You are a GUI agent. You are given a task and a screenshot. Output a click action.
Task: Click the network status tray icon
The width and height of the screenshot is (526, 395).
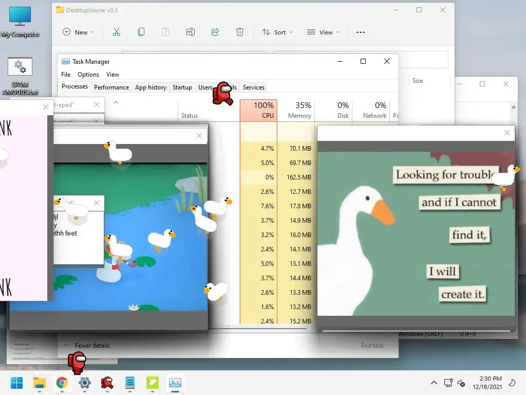pos(448,383)
